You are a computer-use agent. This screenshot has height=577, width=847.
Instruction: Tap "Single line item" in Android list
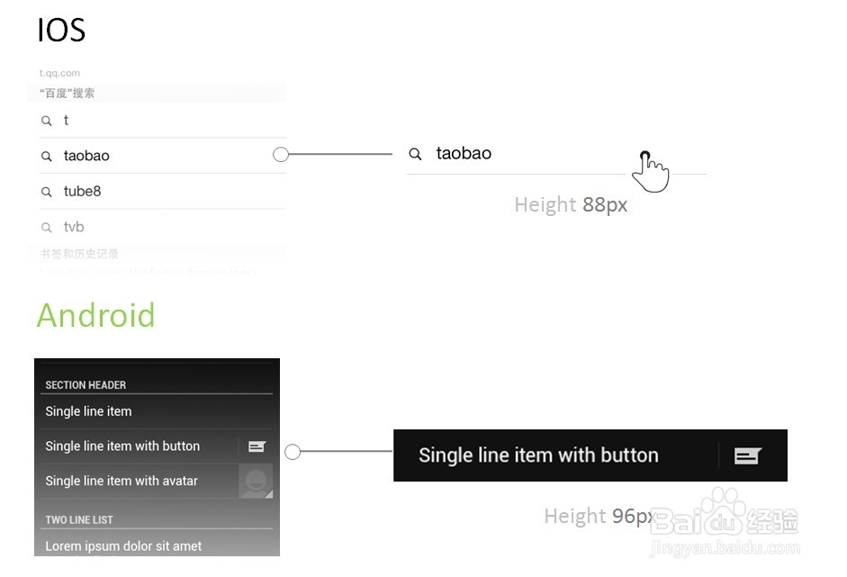click(x=88, y=411)
